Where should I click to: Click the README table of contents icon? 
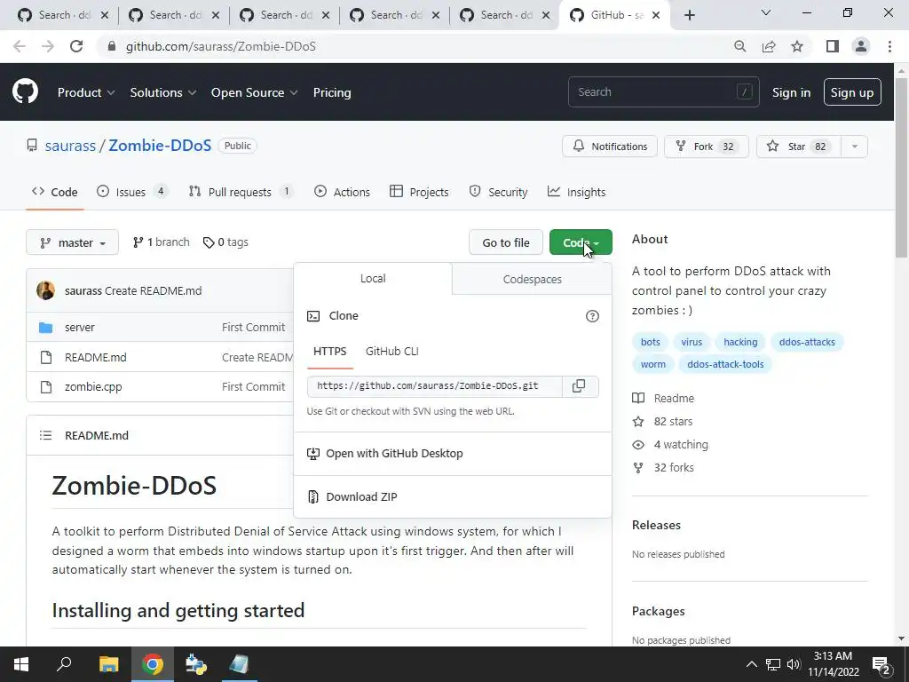(x=46, y=435)
